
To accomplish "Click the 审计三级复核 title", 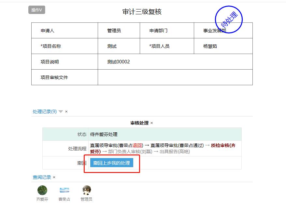I will (x=142, y=12).
